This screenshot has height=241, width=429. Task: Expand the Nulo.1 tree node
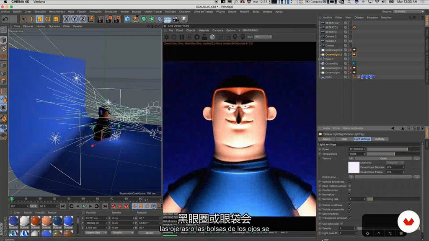click(319, 59)
